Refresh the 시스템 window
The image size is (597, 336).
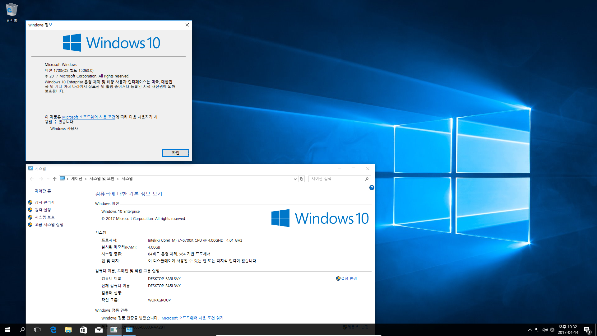[301, 179]
